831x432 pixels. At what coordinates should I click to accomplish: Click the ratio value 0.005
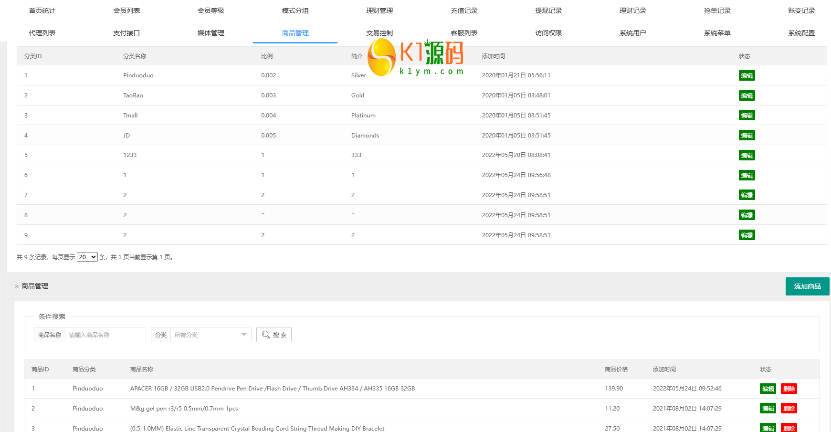(268, 136)
